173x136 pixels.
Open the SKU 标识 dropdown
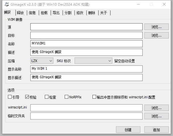[93, 61]
